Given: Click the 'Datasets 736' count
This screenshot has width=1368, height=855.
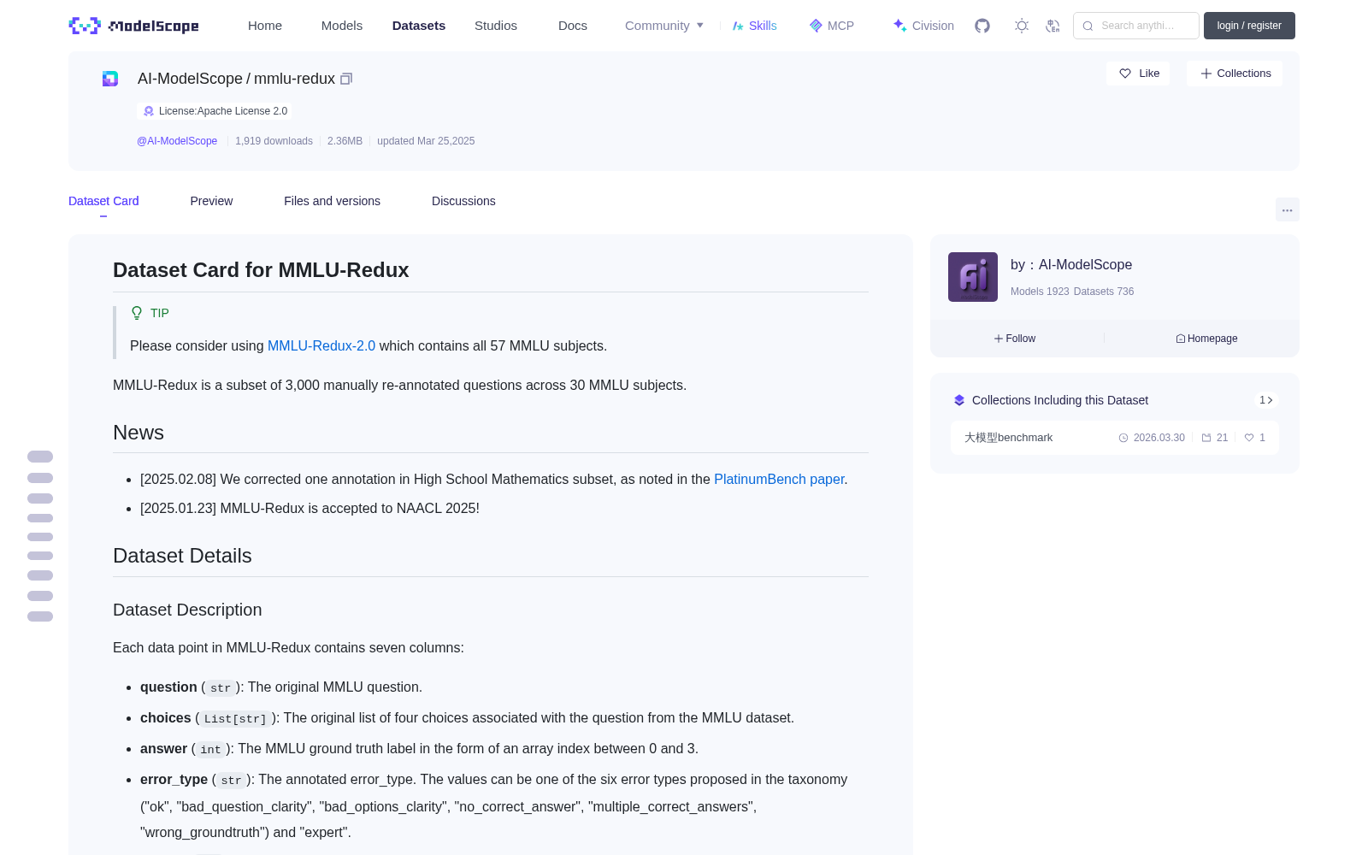Looking at the screenshot, I should (1104, 292).
